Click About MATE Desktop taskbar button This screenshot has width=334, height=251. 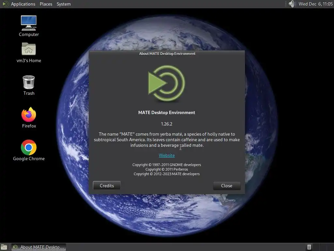[38, 247]
